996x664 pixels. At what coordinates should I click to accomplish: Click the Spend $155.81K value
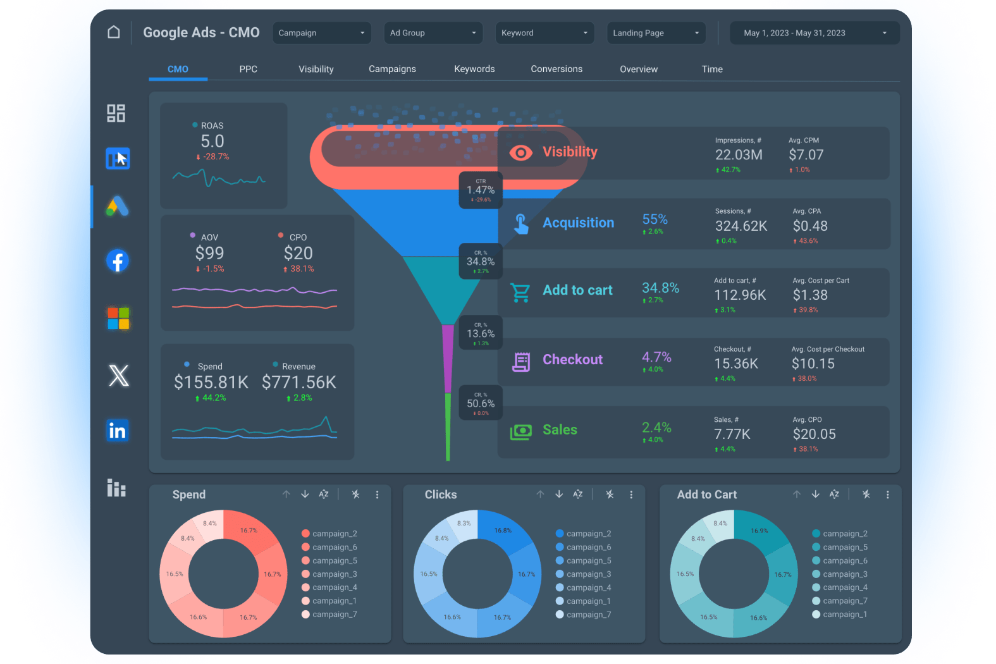(211, 382)
